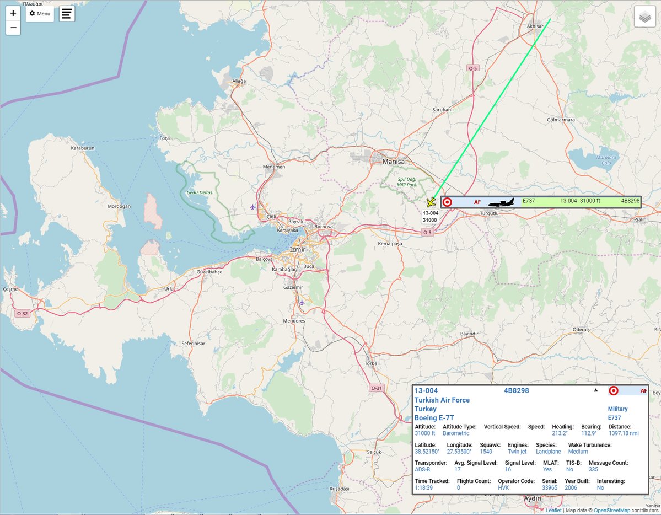The image size is (661, 515).
Task: Open the Menu button
Action: tap(40, 13)
